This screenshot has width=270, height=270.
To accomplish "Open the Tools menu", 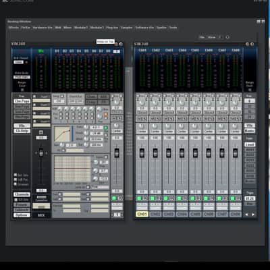I will click(173, 28).
